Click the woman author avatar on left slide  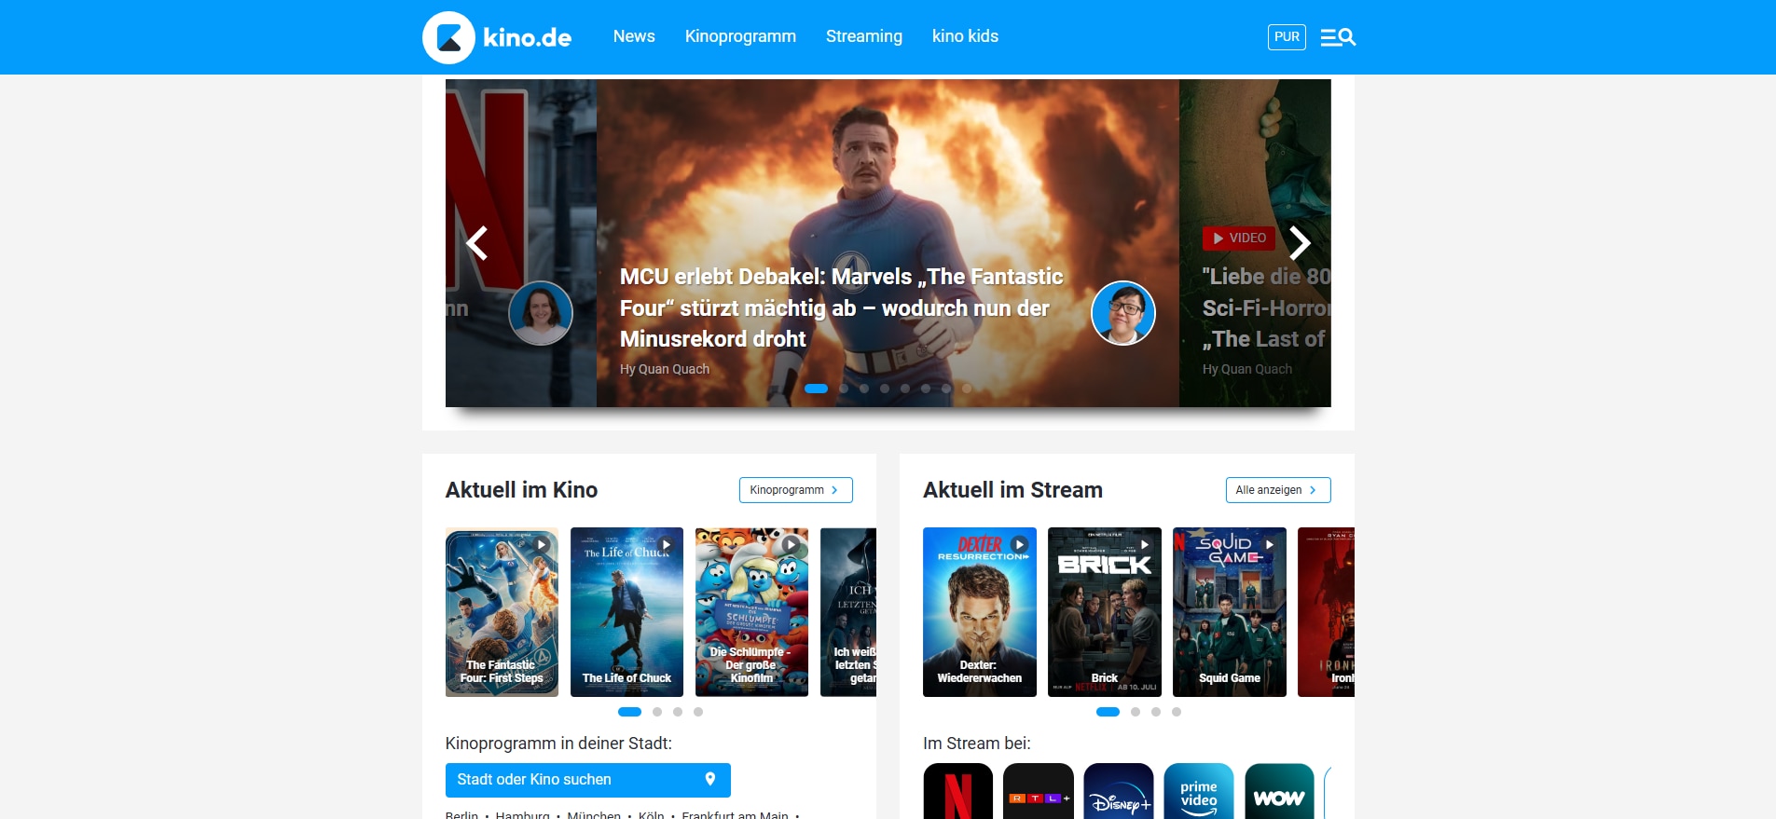[541, 313]
